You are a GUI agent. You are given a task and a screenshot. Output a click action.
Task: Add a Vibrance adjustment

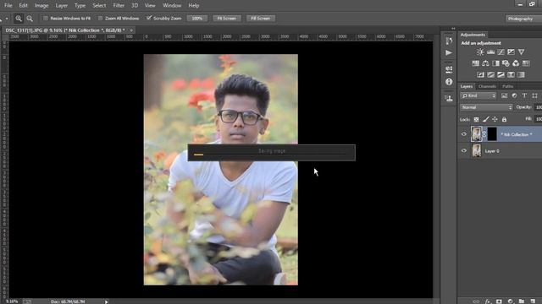pos(522,52)
